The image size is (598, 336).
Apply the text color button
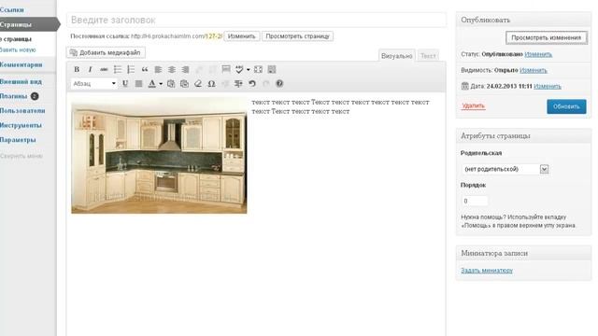pyautogui.click(x=151, y=83)
